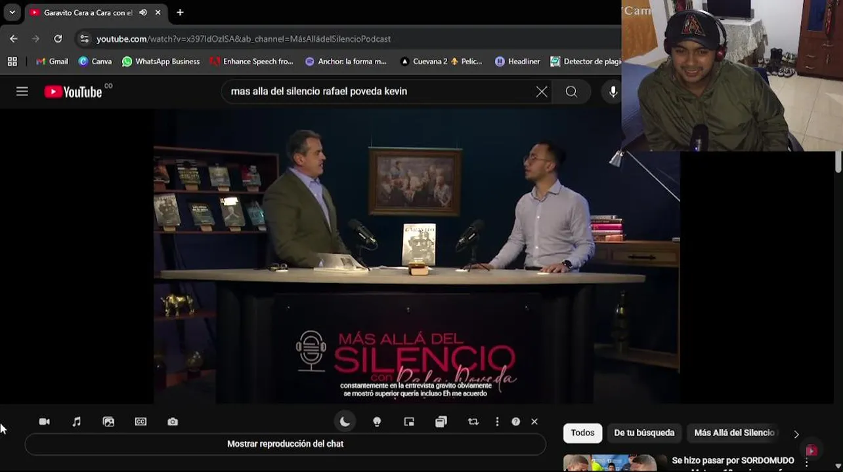The height and width of the screenshot is (472, 843).
Task: Open a new browser tab
Action: (x=180, y=12)
